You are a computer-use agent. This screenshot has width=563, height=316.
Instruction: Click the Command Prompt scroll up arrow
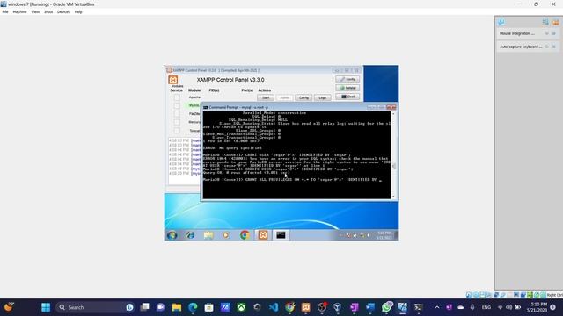393,113
